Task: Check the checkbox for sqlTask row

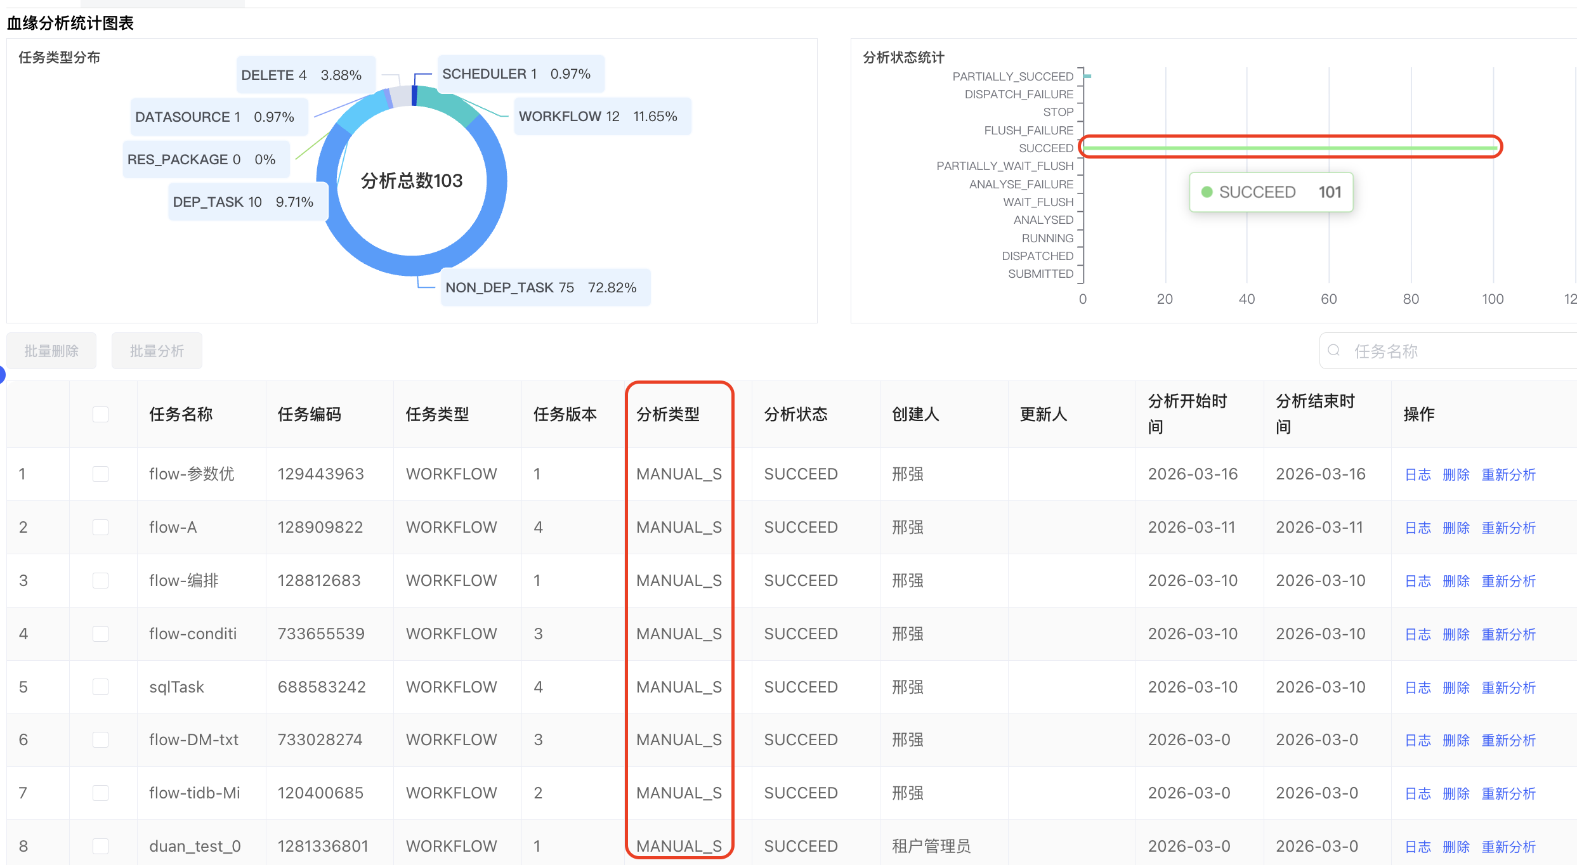Action: (x=100, y=687)
